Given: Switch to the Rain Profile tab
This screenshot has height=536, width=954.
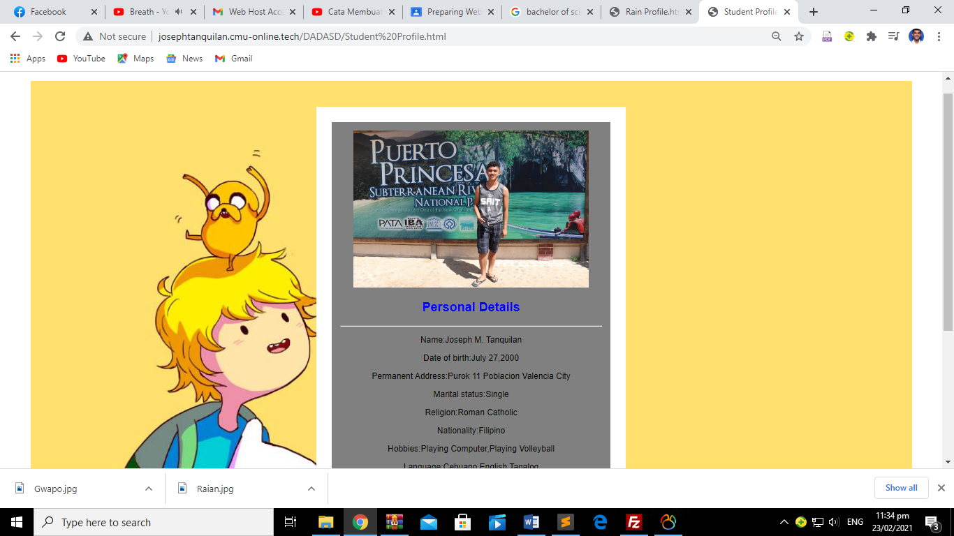Looking at the screenshot, I should pos(646,12).
